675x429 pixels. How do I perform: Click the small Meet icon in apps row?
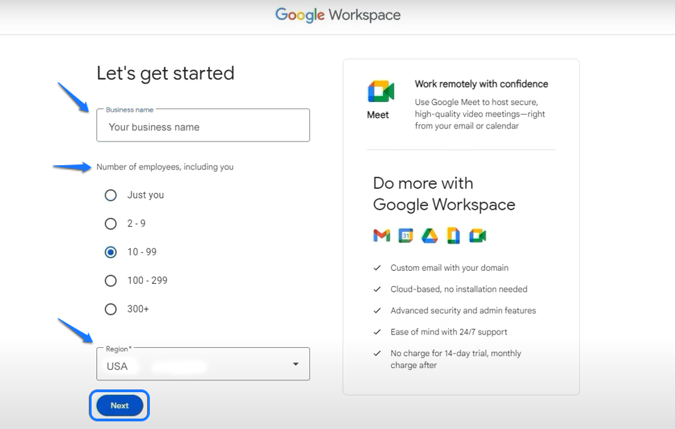(x=477, y=236)
